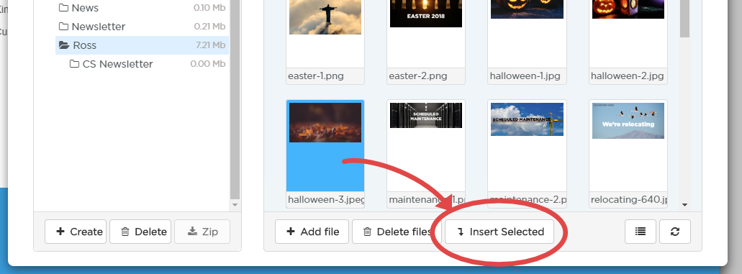
Task: Select the maintenance-1 server room thumbnail
Action: coord(426,116)
